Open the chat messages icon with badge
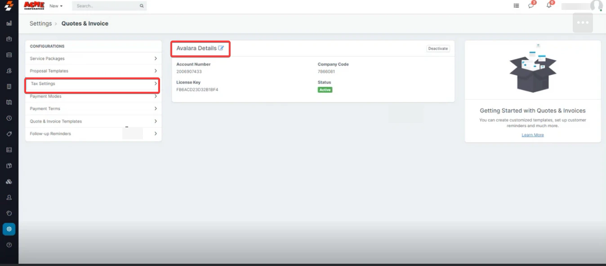The height and width of the screenshot is (266, 606). 532,5
